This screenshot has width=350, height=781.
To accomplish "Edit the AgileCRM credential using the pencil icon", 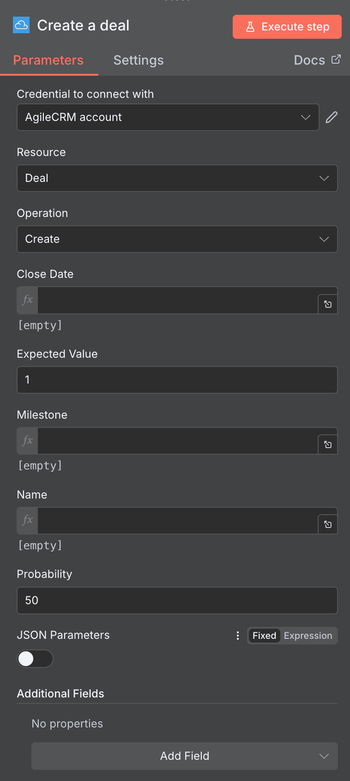I will [x=331, y=117].
